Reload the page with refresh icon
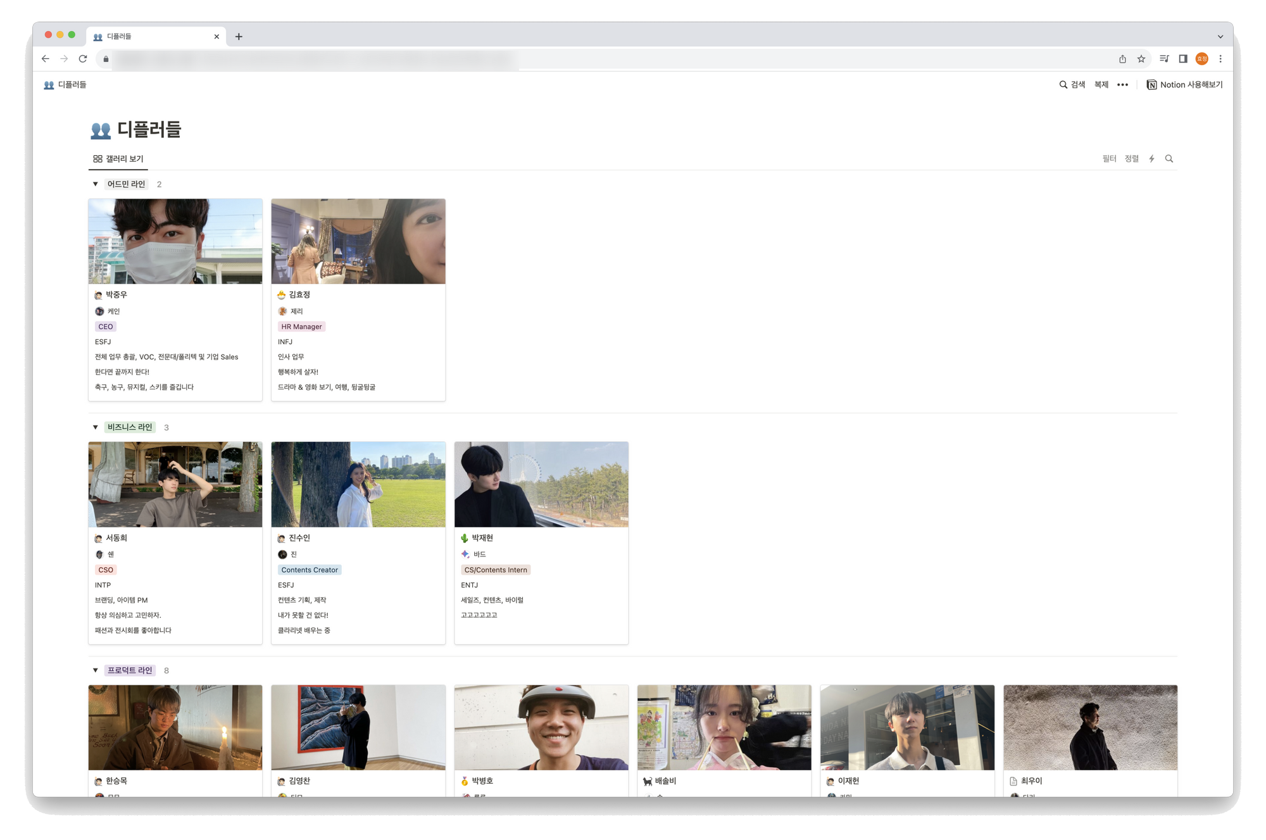The width and height of the screenshot is (1266, 840). [x=83, y=59]
